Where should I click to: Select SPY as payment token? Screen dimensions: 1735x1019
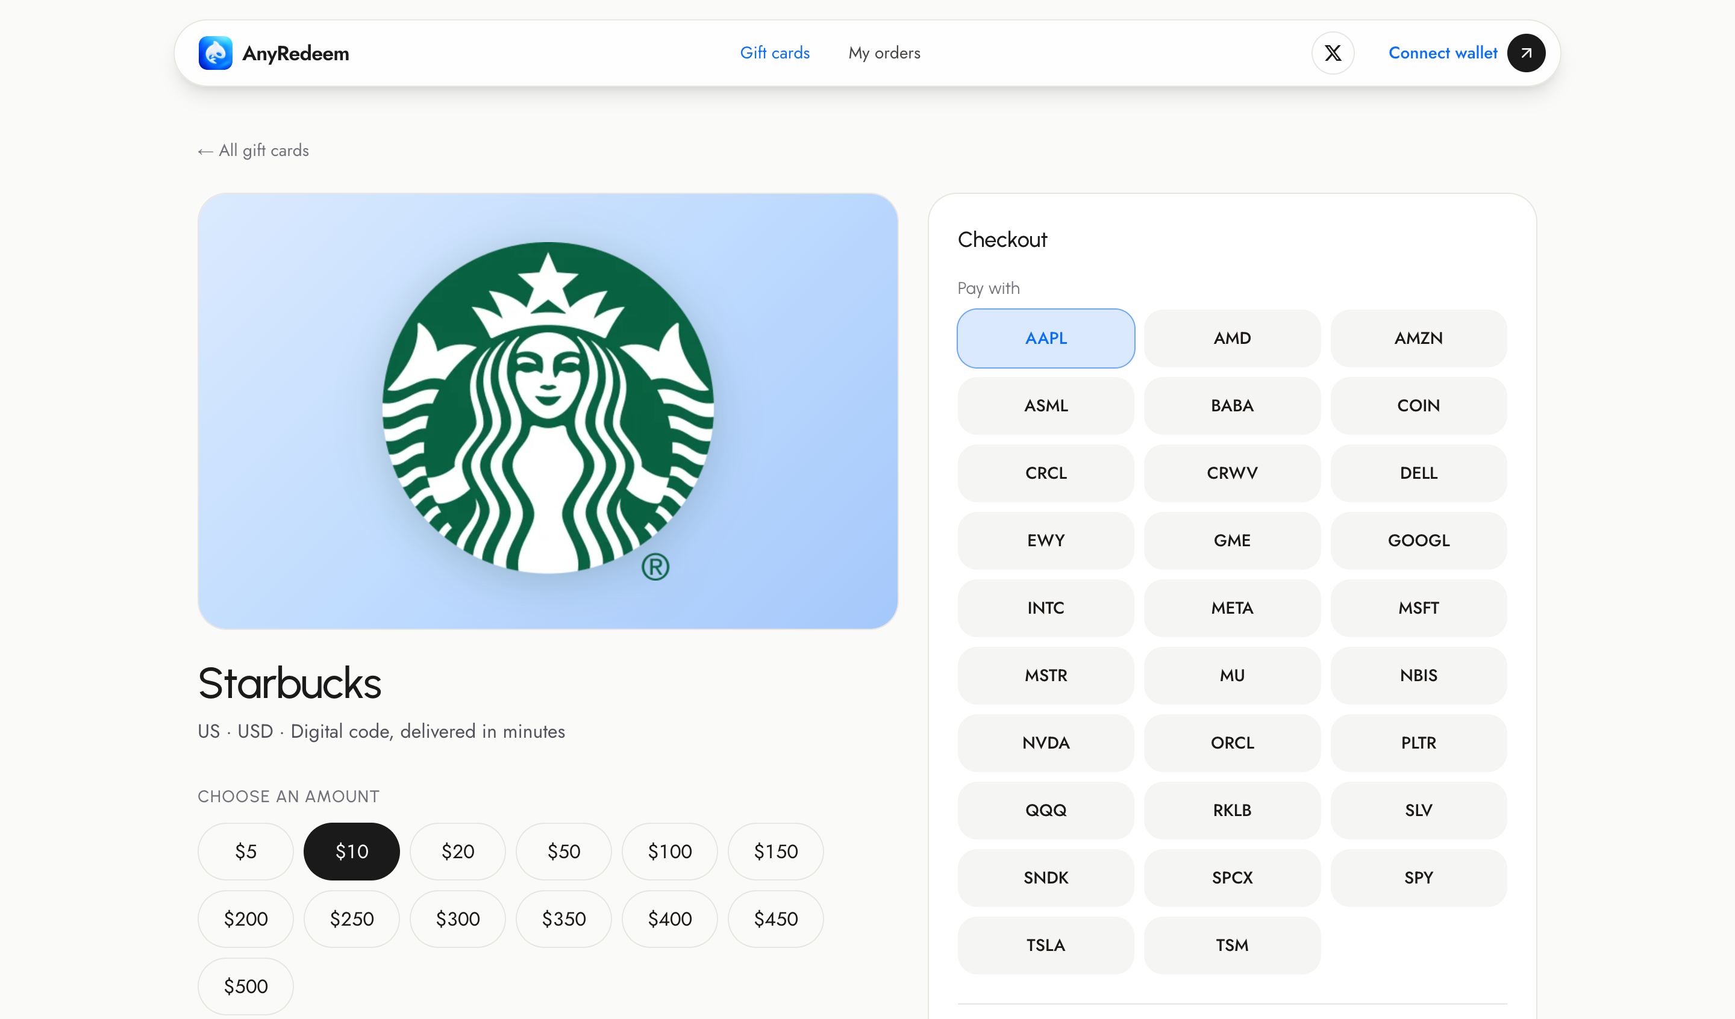pos(1418,878)
